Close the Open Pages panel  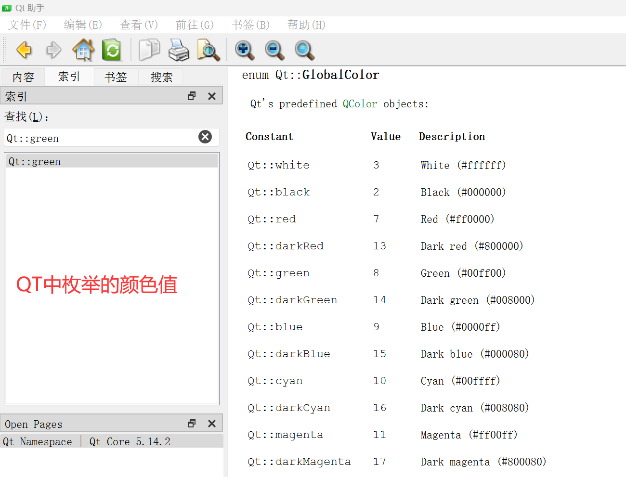tap(212, 424)
